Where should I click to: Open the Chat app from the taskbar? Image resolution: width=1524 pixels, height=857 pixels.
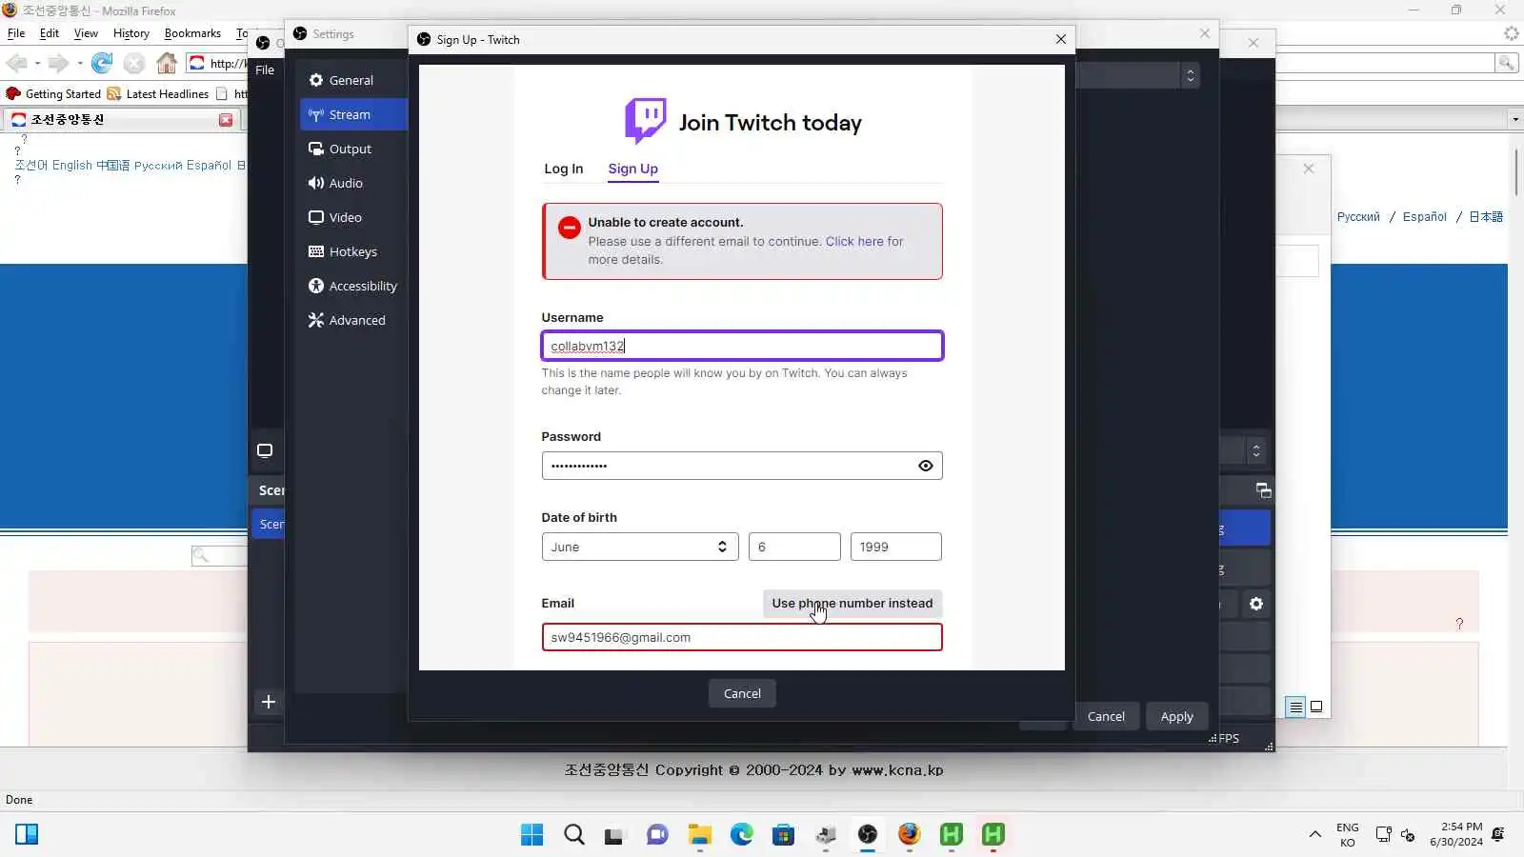[657, 834]
